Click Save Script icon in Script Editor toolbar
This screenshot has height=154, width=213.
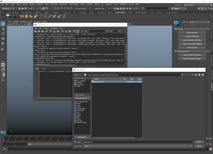(x=43, y=31)
